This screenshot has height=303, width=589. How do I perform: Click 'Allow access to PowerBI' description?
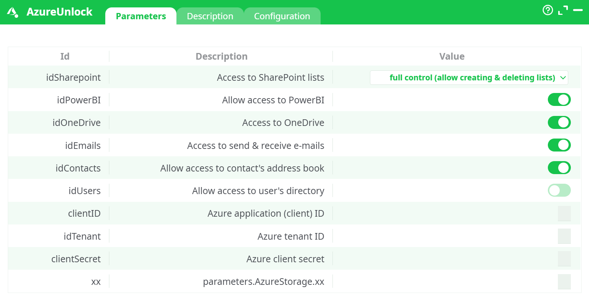(273, 100)
